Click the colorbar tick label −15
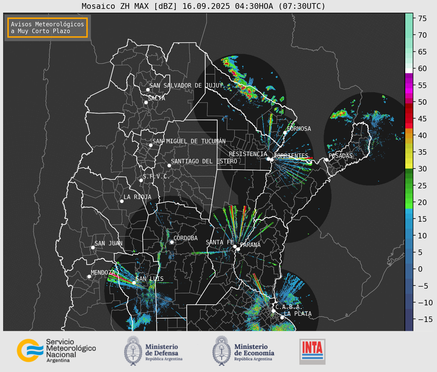Image resolution: width=437 pixels, height=372 pixels. coord(425,319)
